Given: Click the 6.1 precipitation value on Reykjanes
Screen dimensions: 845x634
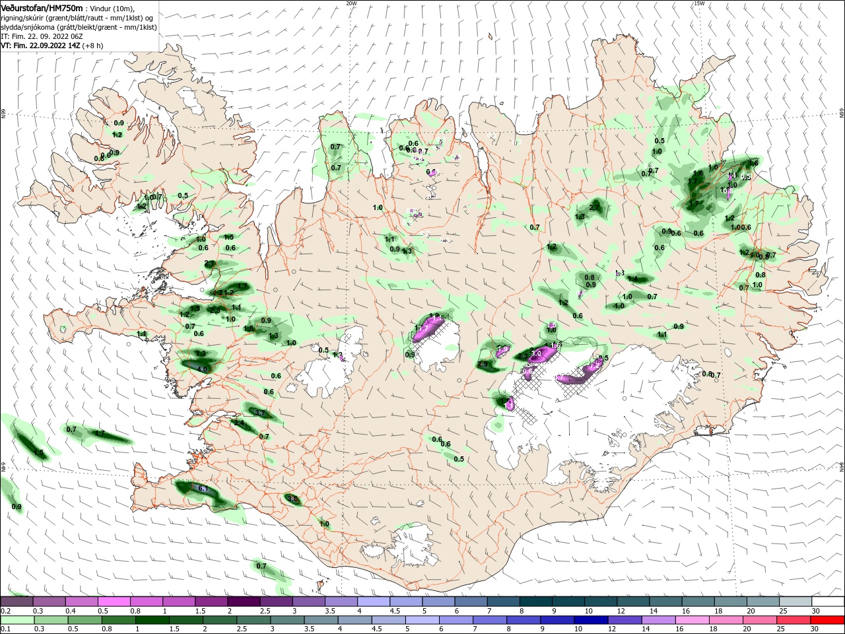Looking at the screenshot, I should pos(203,489).
